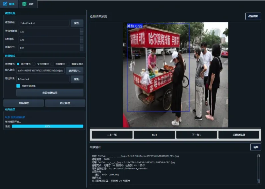Click the blue 状态 status line

(x=15, y=117)
